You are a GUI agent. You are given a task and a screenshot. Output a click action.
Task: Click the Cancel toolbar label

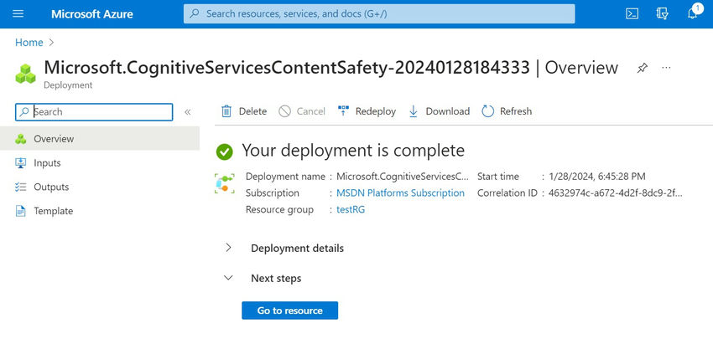[311, 111]
